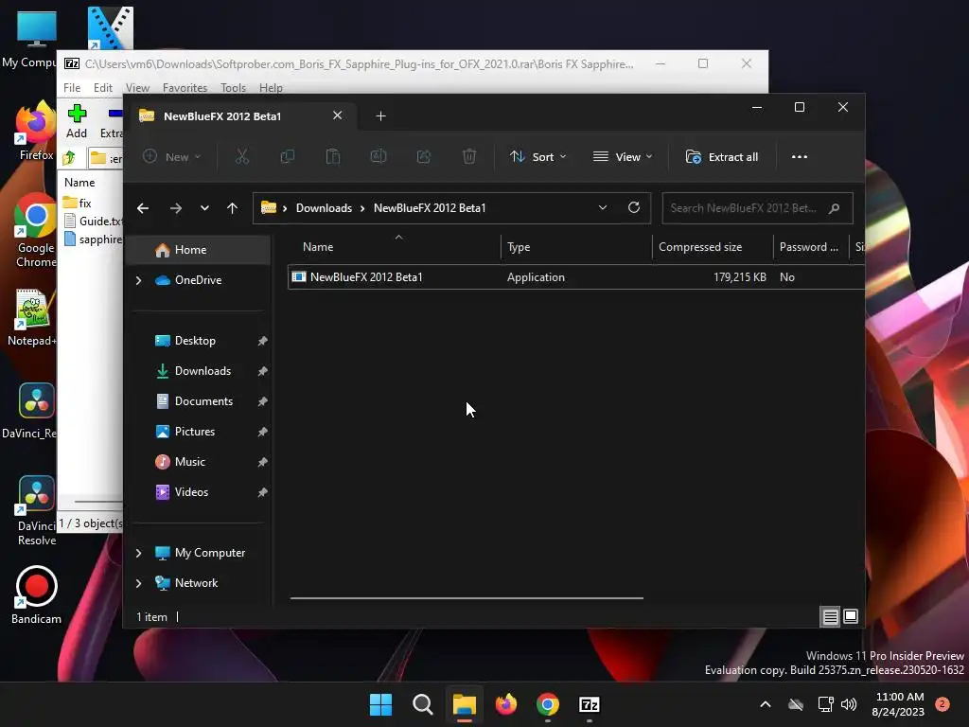
Task: Expand the Network tree node
Action: 138,583
